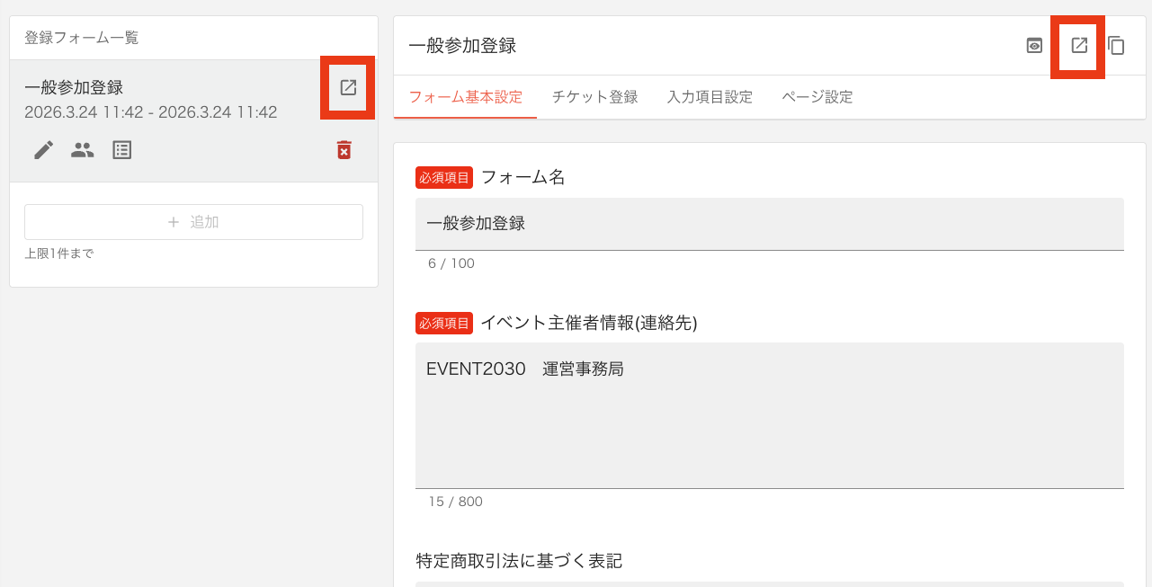This screenshot has width=1152, height=587.
Task: Click the 追加 button to add a form
Action: click(x=193, y=222)
